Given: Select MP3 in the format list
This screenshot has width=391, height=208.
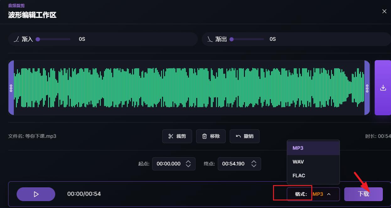Looking at the screenshot, I should 313,148.
